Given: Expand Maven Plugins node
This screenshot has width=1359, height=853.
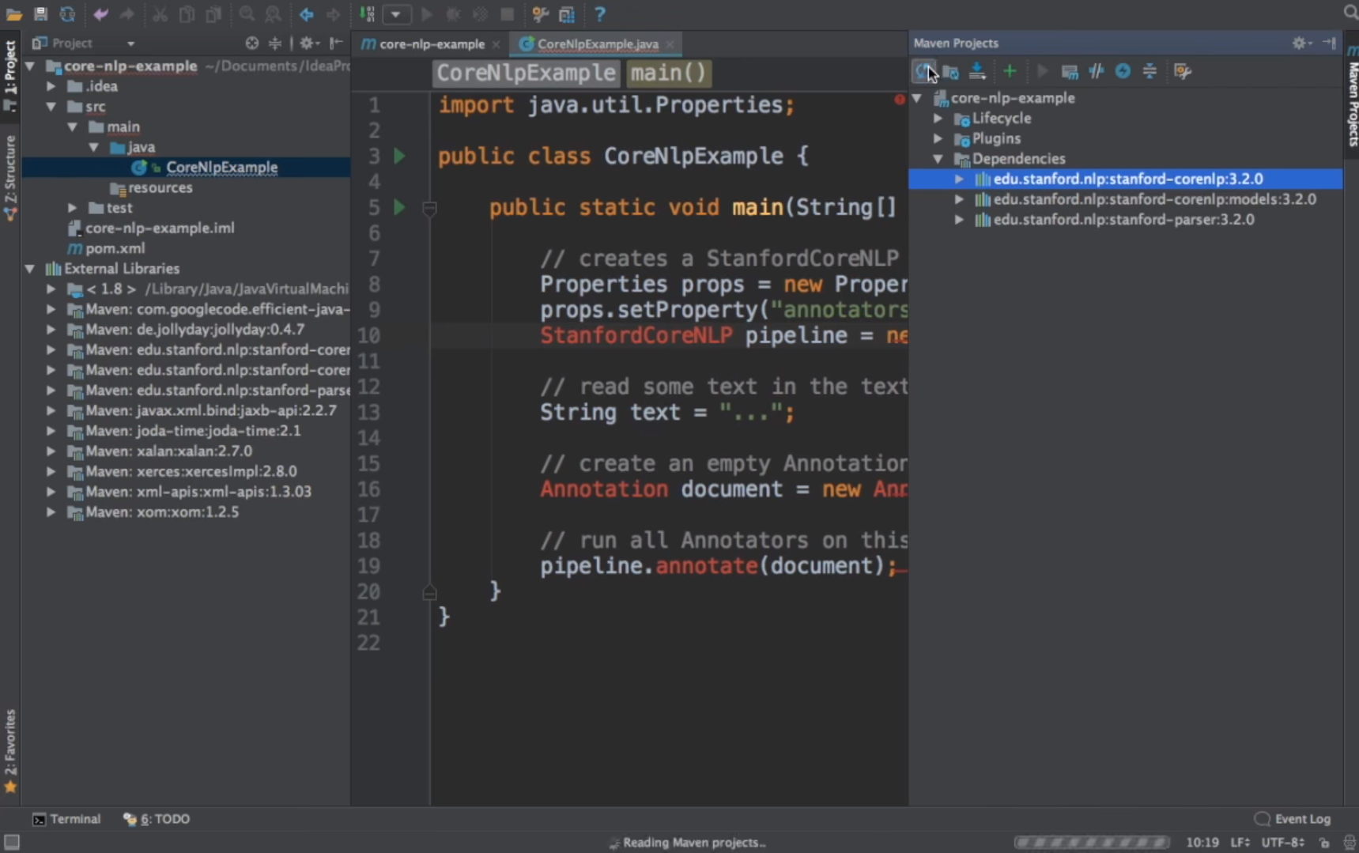Looking at the screenshot, I should 938,138.
